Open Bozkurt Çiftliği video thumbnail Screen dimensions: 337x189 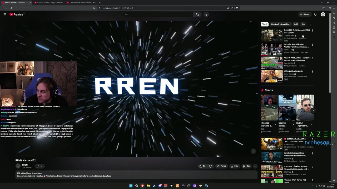pos(272,35)
